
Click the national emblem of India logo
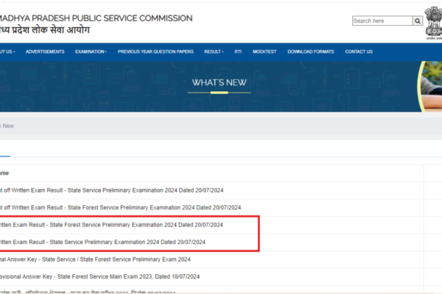(x=433, y=21)
